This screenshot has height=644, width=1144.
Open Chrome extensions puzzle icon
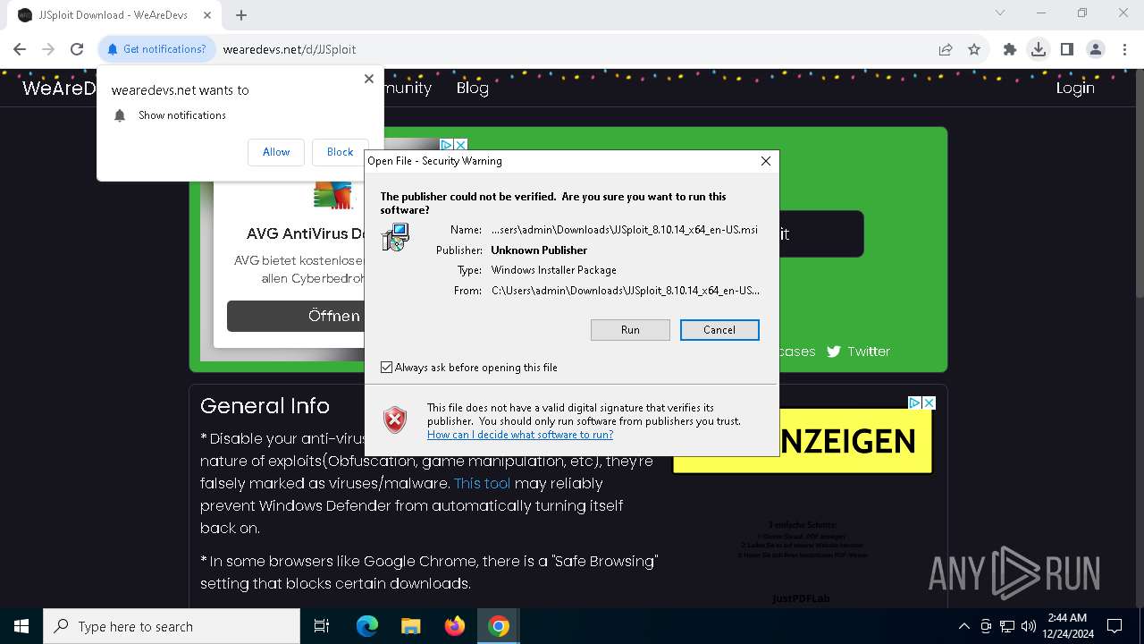1010,49
